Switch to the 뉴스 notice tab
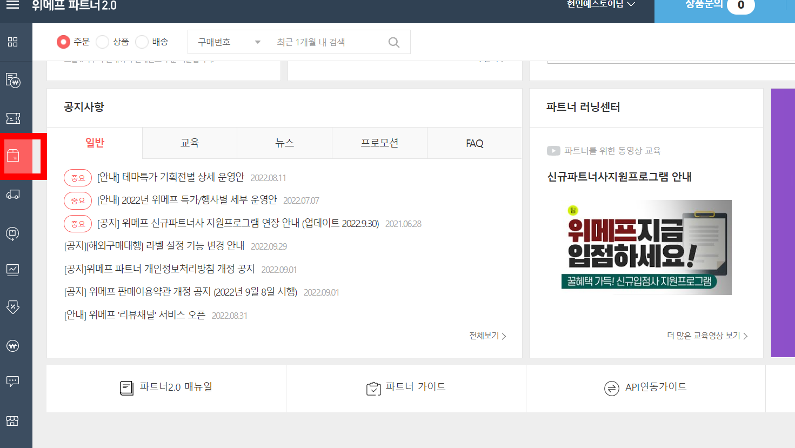 [285, 143]
